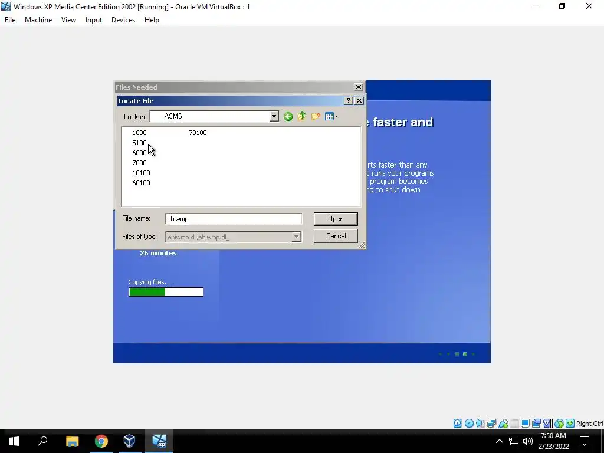Click the taskbar clock showing 7:50 AM
The height and width of the screenshot is (453, 604).
point(553,441)
